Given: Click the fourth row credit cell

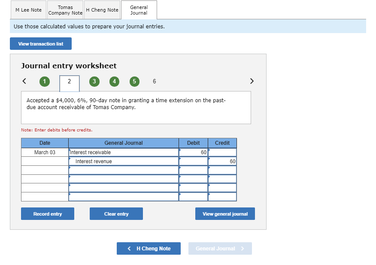Looking at the screenshot, I should pos(222,179).
